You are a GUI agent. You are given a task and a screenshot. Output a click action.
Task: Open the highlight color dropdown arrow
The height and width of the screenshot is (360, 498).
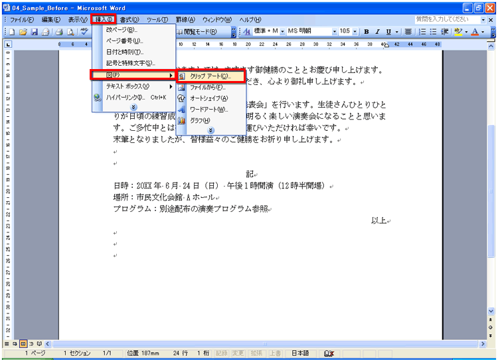tap(466, 31)
